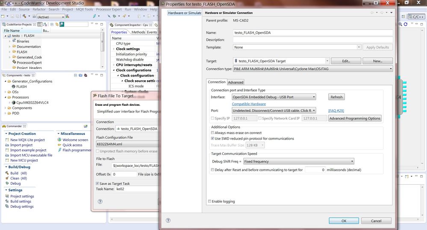Click Build (All) in Commander
This screenshot has height=230, width=427.
(x=18, y=173)
